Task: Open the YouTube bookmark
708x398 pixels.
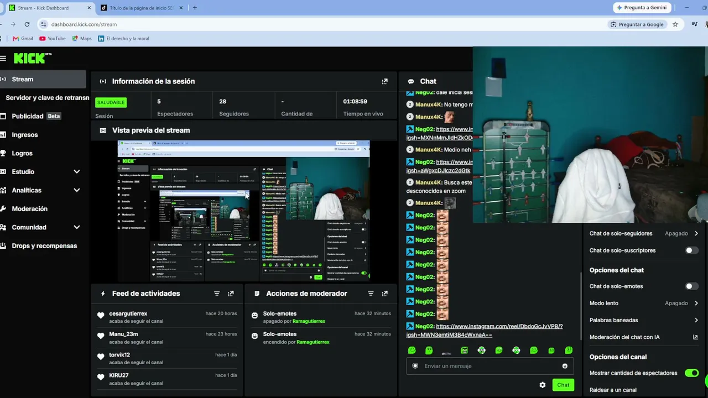Action: tap(53, 39)
